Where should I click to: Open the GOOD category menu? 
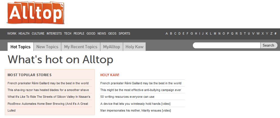pyautogui.click(x=91, y=33)
